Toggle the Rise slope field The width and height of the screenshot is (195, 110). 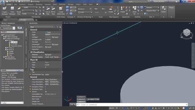click(97, 9)
